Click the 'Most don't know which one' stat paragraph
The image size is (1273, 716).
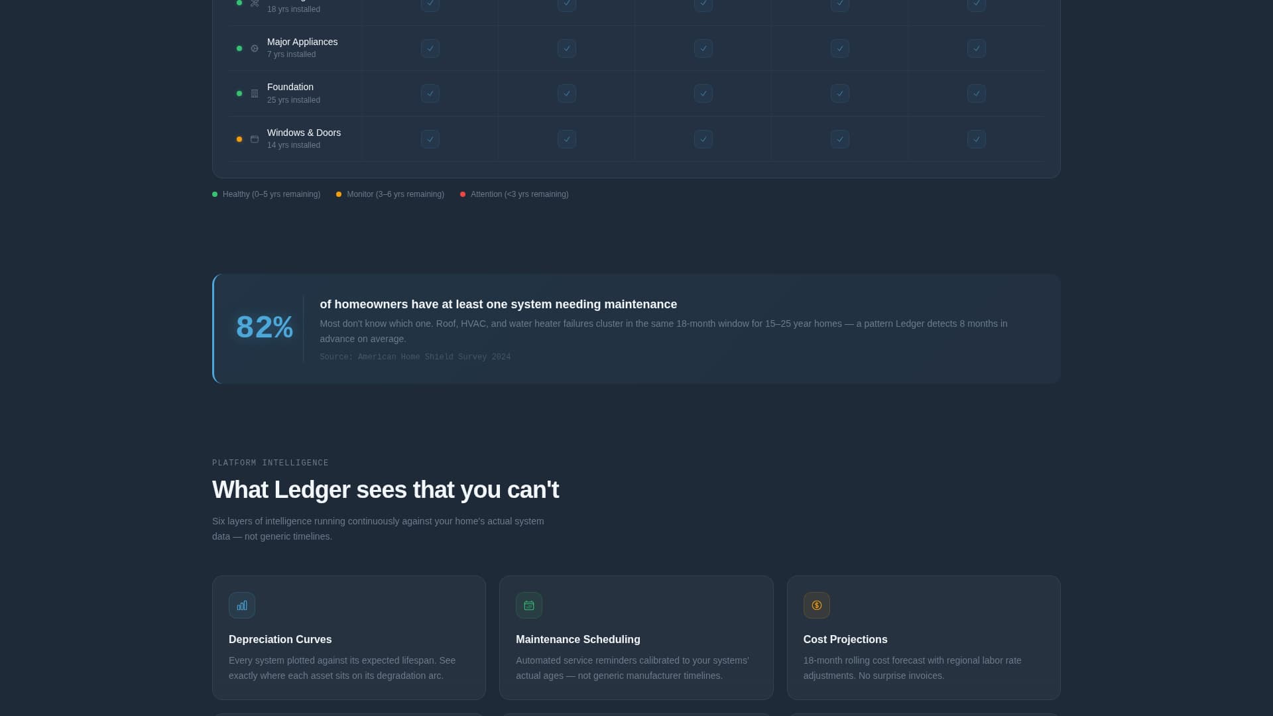[x=664, y=331]
